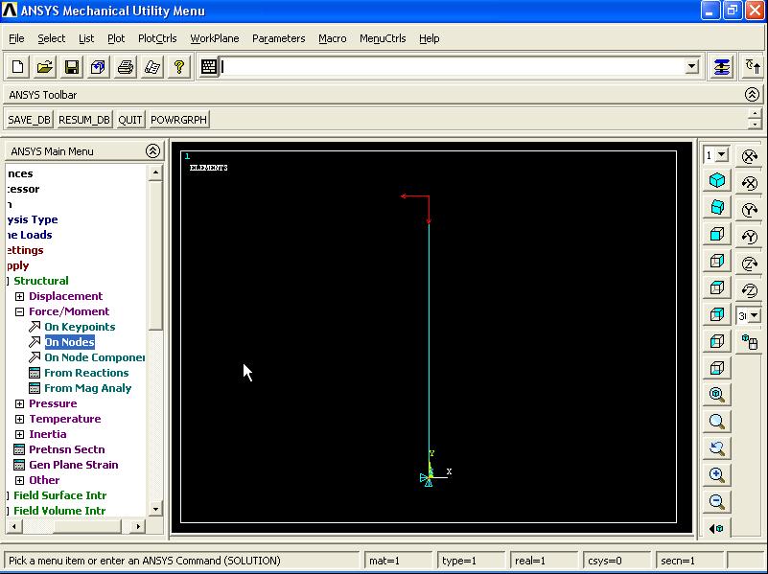This screenshot has height=574, width=768.
Task: Rotate about X axis counterclockwise icon
Action: 750,183
